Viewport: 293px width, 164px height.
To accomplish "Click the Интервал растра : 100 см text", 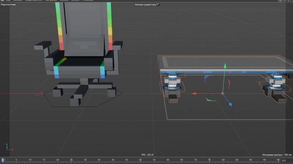I will click(x=277, y=155).
